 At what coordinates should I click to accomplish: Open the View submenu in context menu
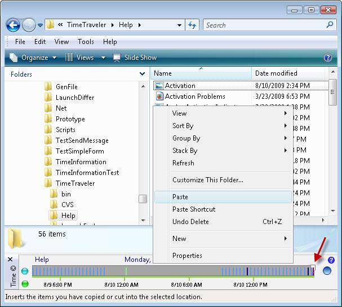[x=223, y=113]
